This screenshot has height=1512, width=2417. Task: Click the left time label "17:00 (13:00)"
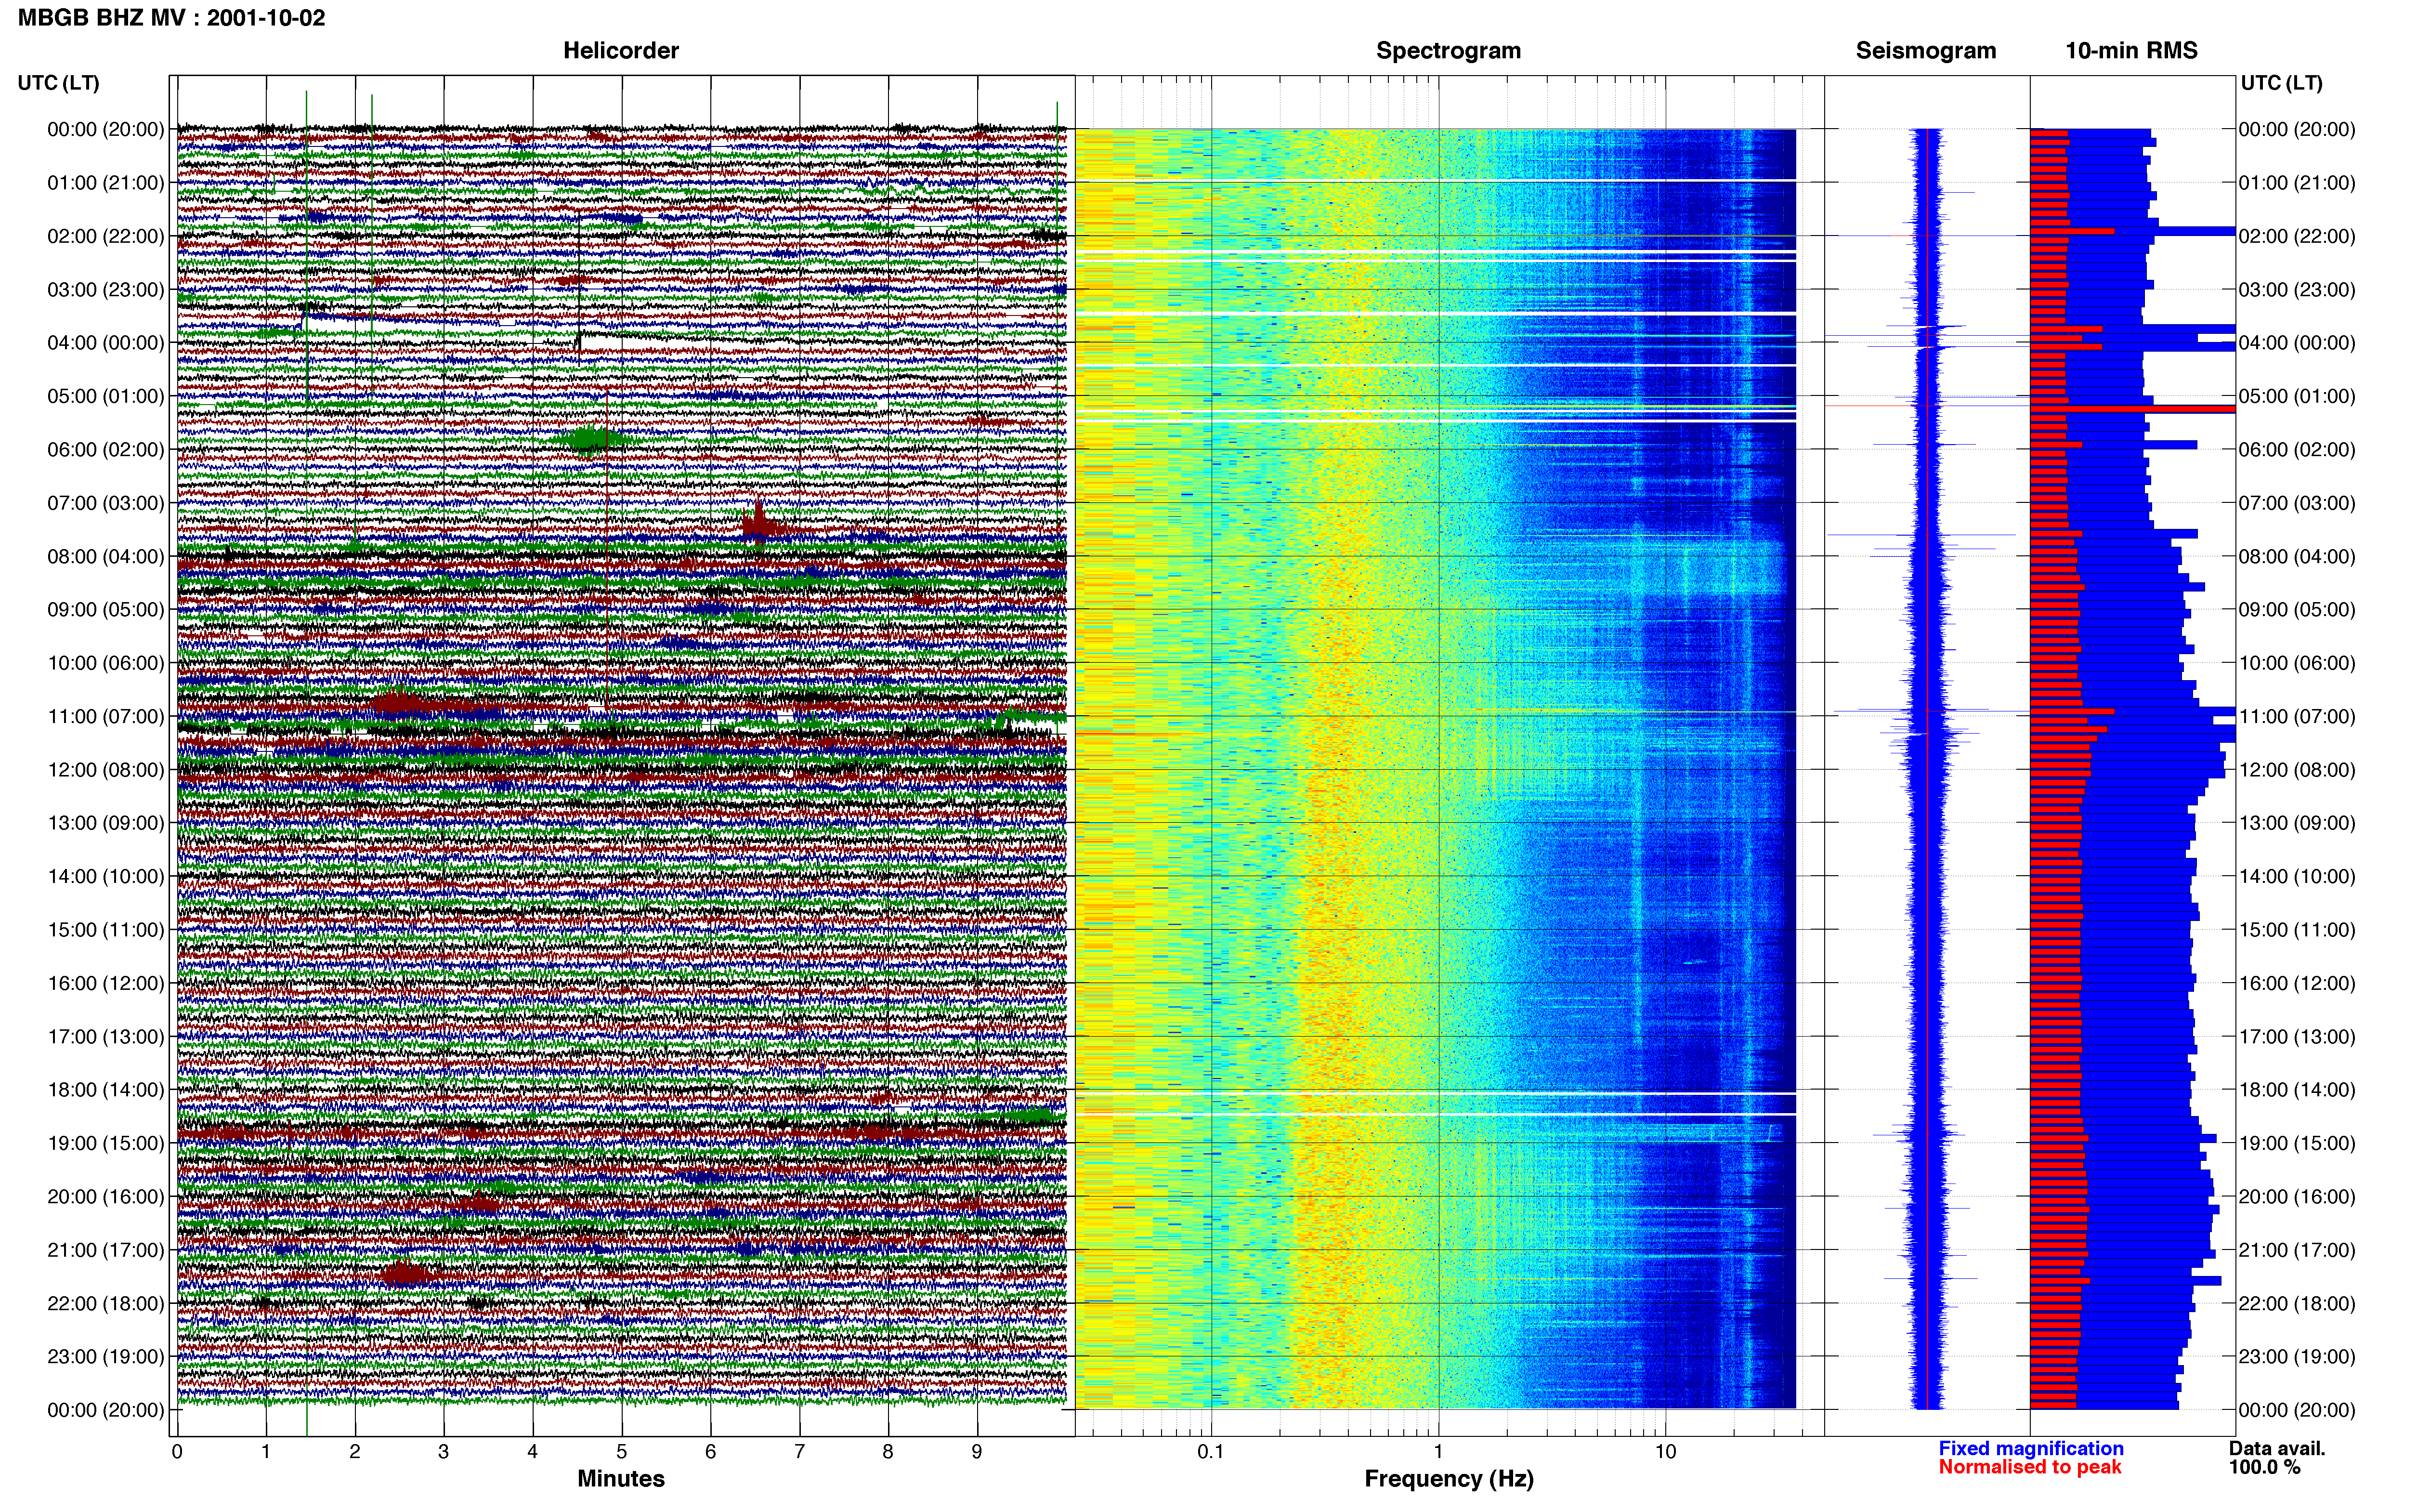pos(106,1036)
